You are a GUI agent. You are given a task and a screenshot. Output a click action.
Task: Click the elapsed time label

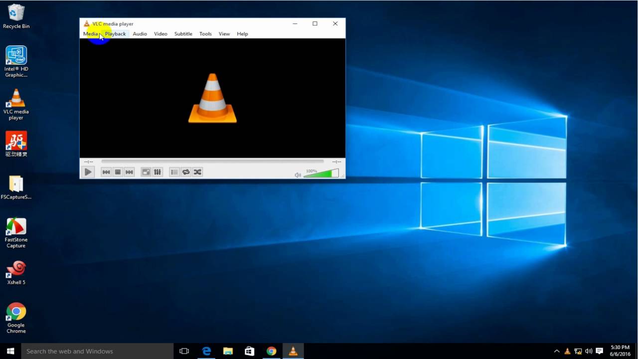tap(88, 162)
